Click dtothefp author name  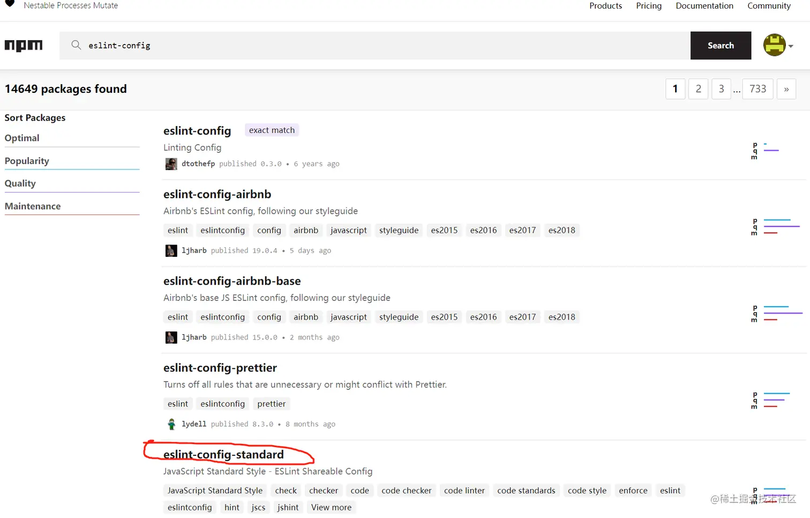[198, 164]
